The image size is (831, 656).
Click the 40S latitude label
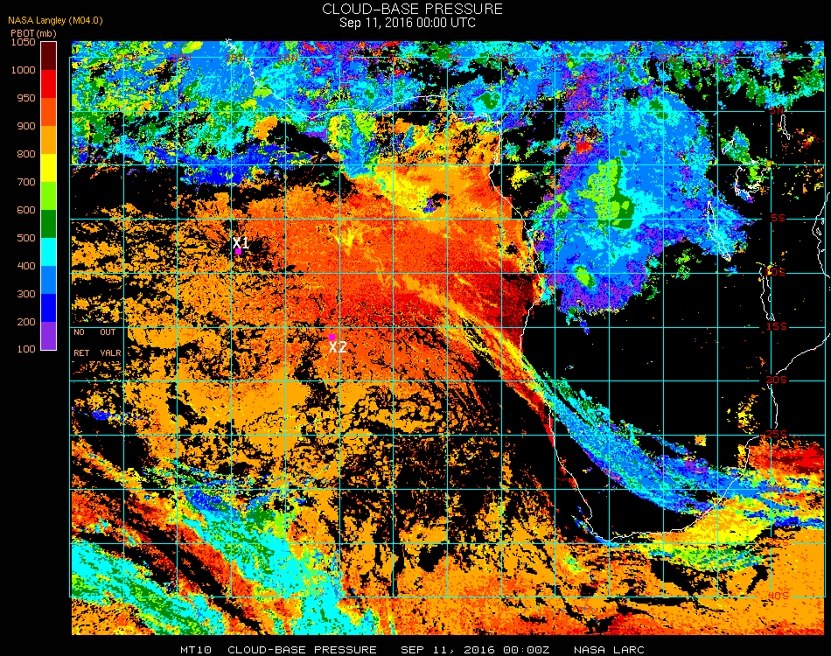tap(778, 597)
